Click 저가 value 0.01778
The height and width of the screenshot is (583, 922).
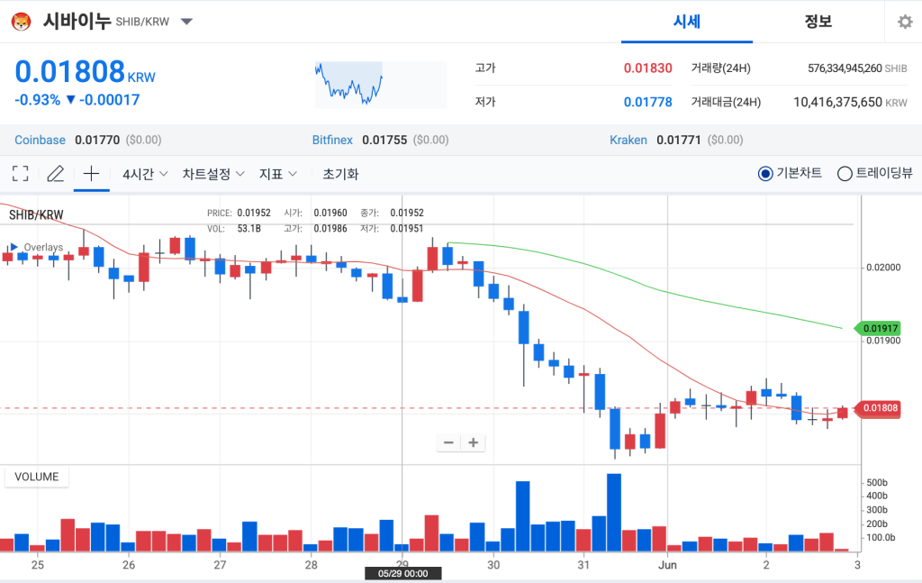(647, 103)
